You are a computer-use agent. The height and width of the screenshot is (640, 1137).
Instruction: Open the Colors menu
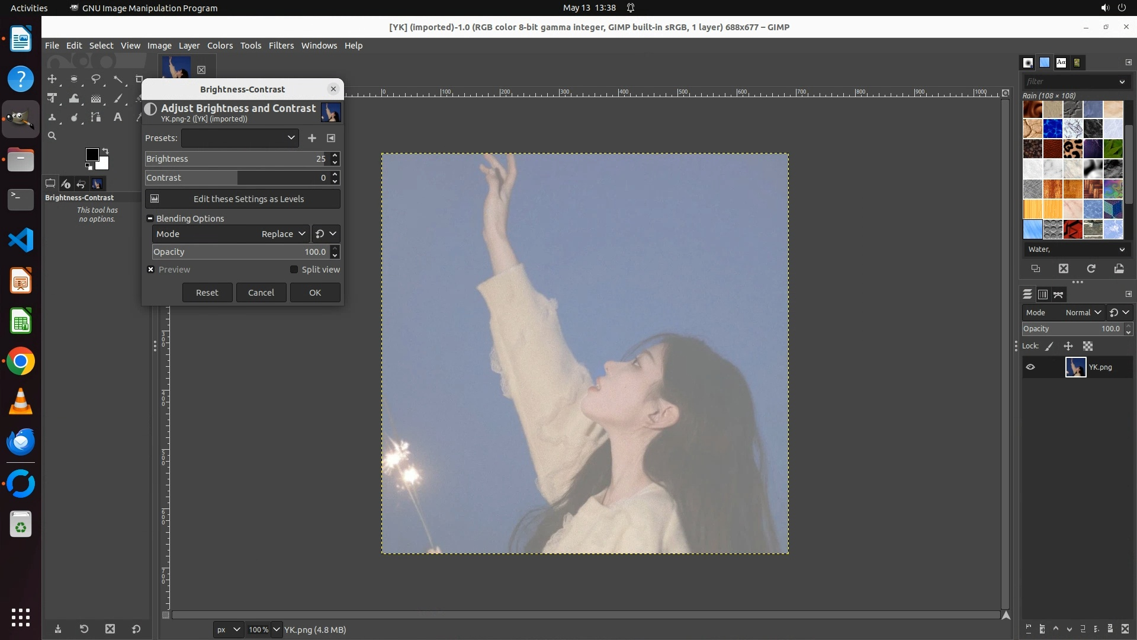[220, 46]
